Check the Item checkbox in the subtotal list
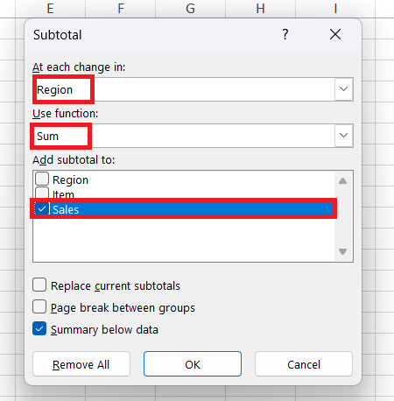This screenshot has height=401, width=394. coord(42,193)
